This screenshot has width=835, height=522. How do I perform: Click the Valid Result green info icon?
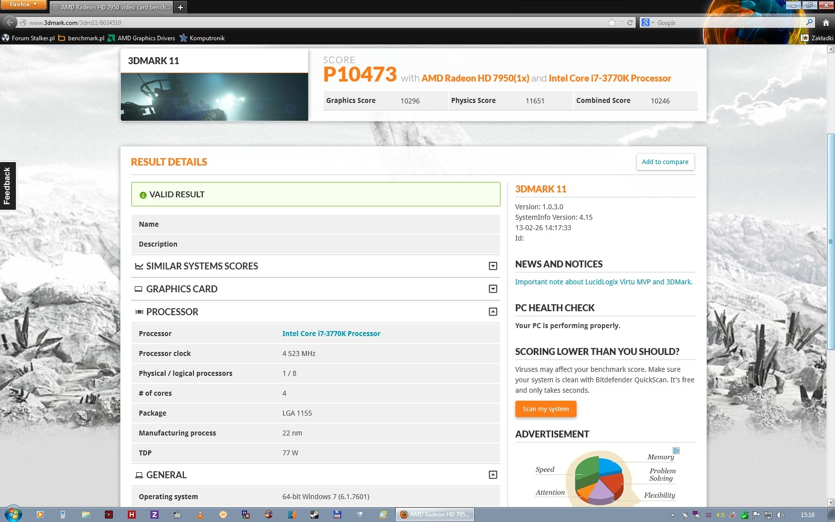coord(143,195)
